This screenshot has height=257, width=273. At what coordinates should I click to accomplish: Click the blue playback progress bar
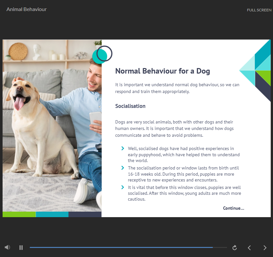click(121, 247)
